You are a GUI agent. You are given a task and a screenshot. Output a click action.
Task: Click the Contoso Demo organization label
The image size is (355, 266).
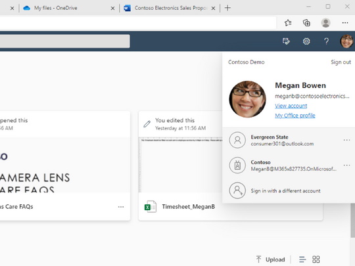[x=247, y=62]
